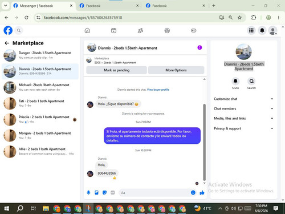
Task: Open the browser zoom magnifier icon
Action: pyautogui.click(x=230, y=18)
